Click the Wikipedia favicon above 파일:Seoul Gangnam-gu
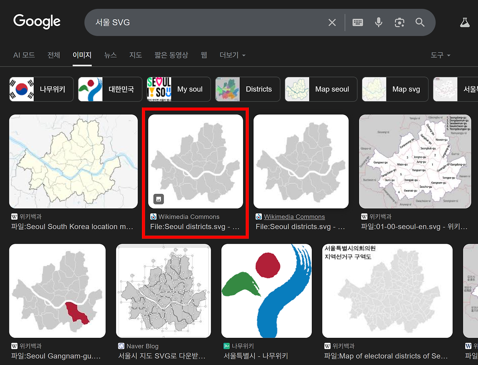 14,346
